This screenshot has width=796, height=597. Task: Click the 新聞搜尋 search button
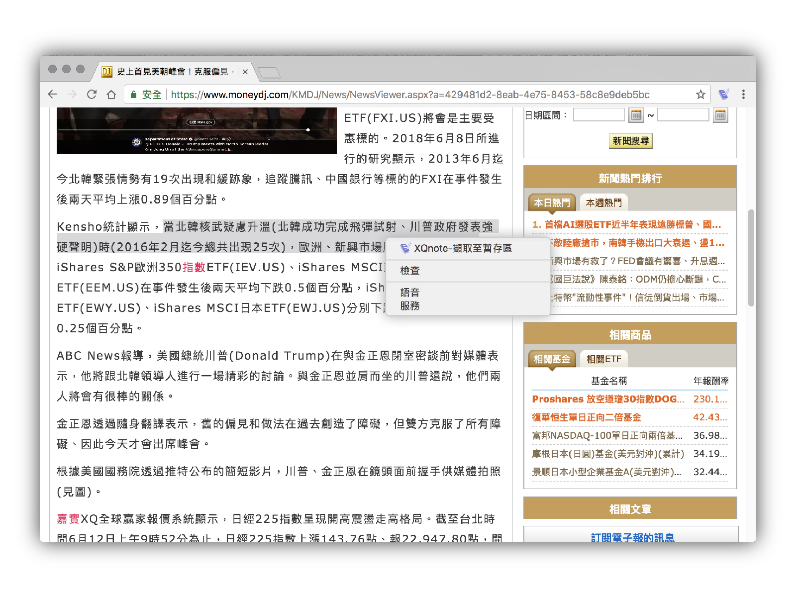(631, 141)
